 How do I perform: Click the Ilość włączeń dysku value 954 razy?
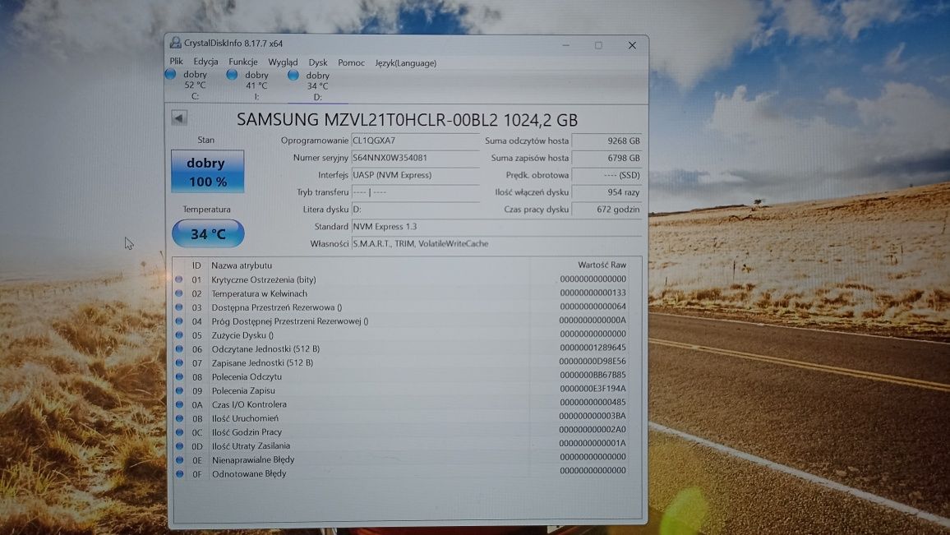[606, 192]
